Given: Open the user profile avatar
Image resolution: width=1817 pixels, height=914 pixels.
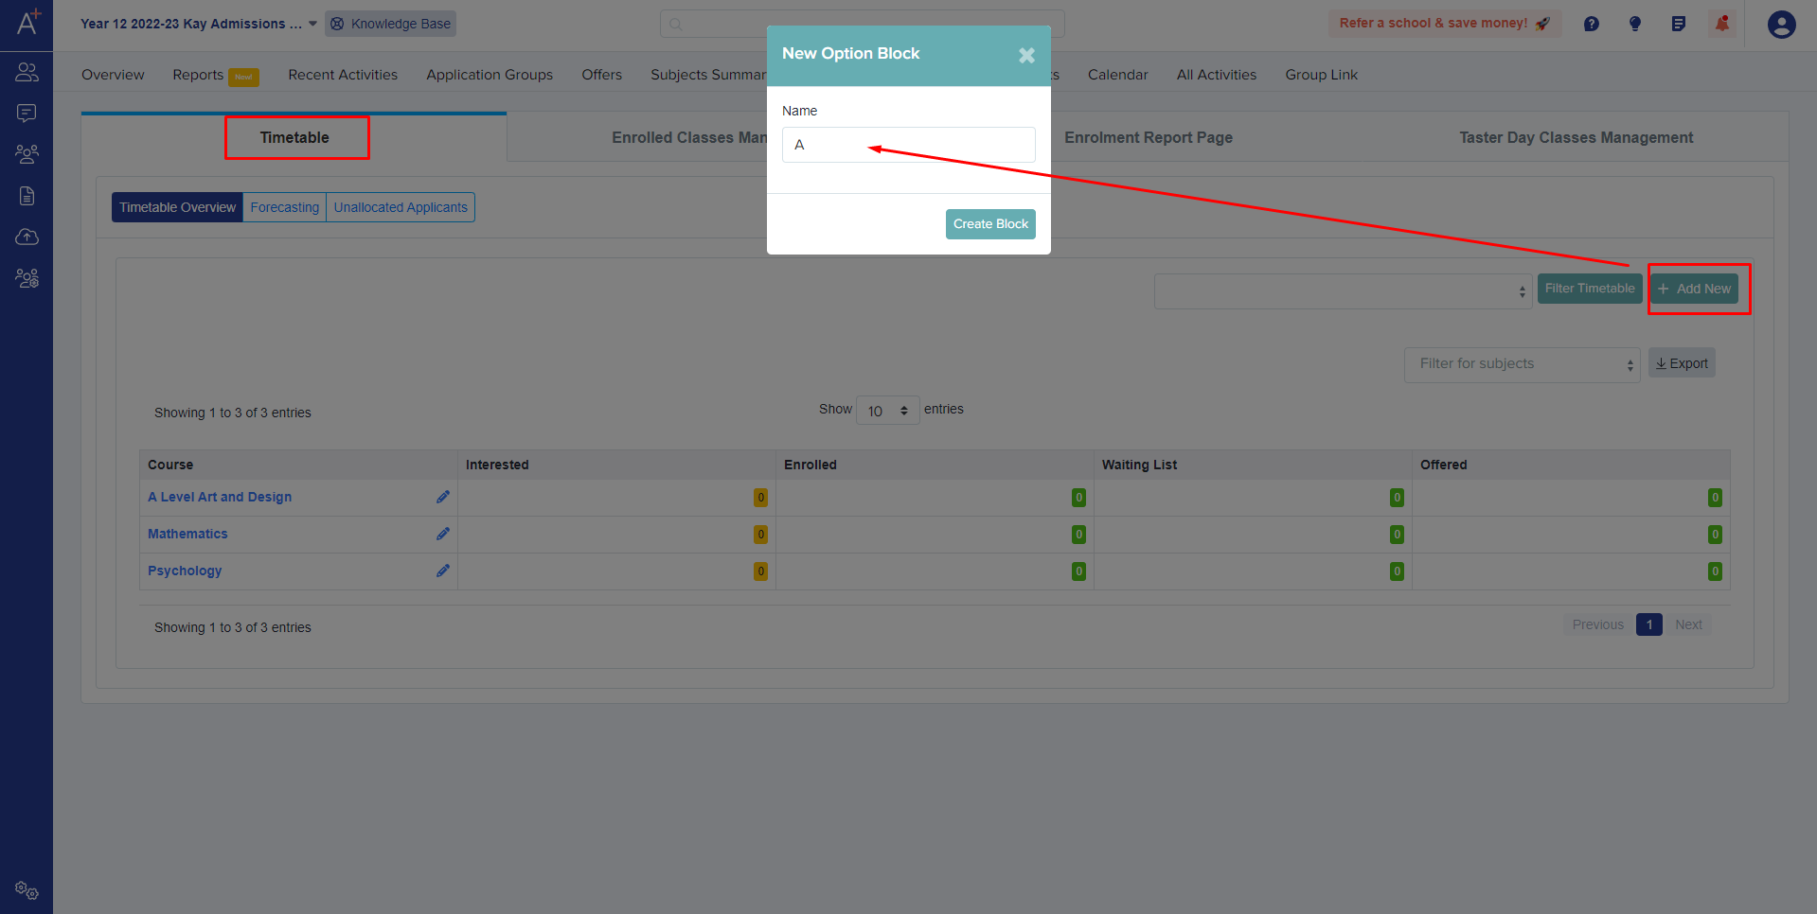Looking at the screenshot, I should (1782, 25).
